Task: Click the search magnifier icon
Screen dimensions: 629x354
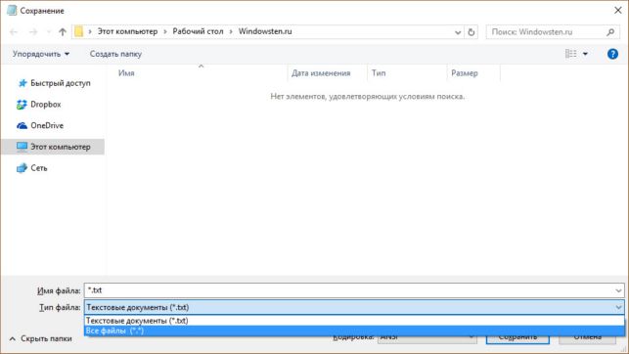Action: 610,32
